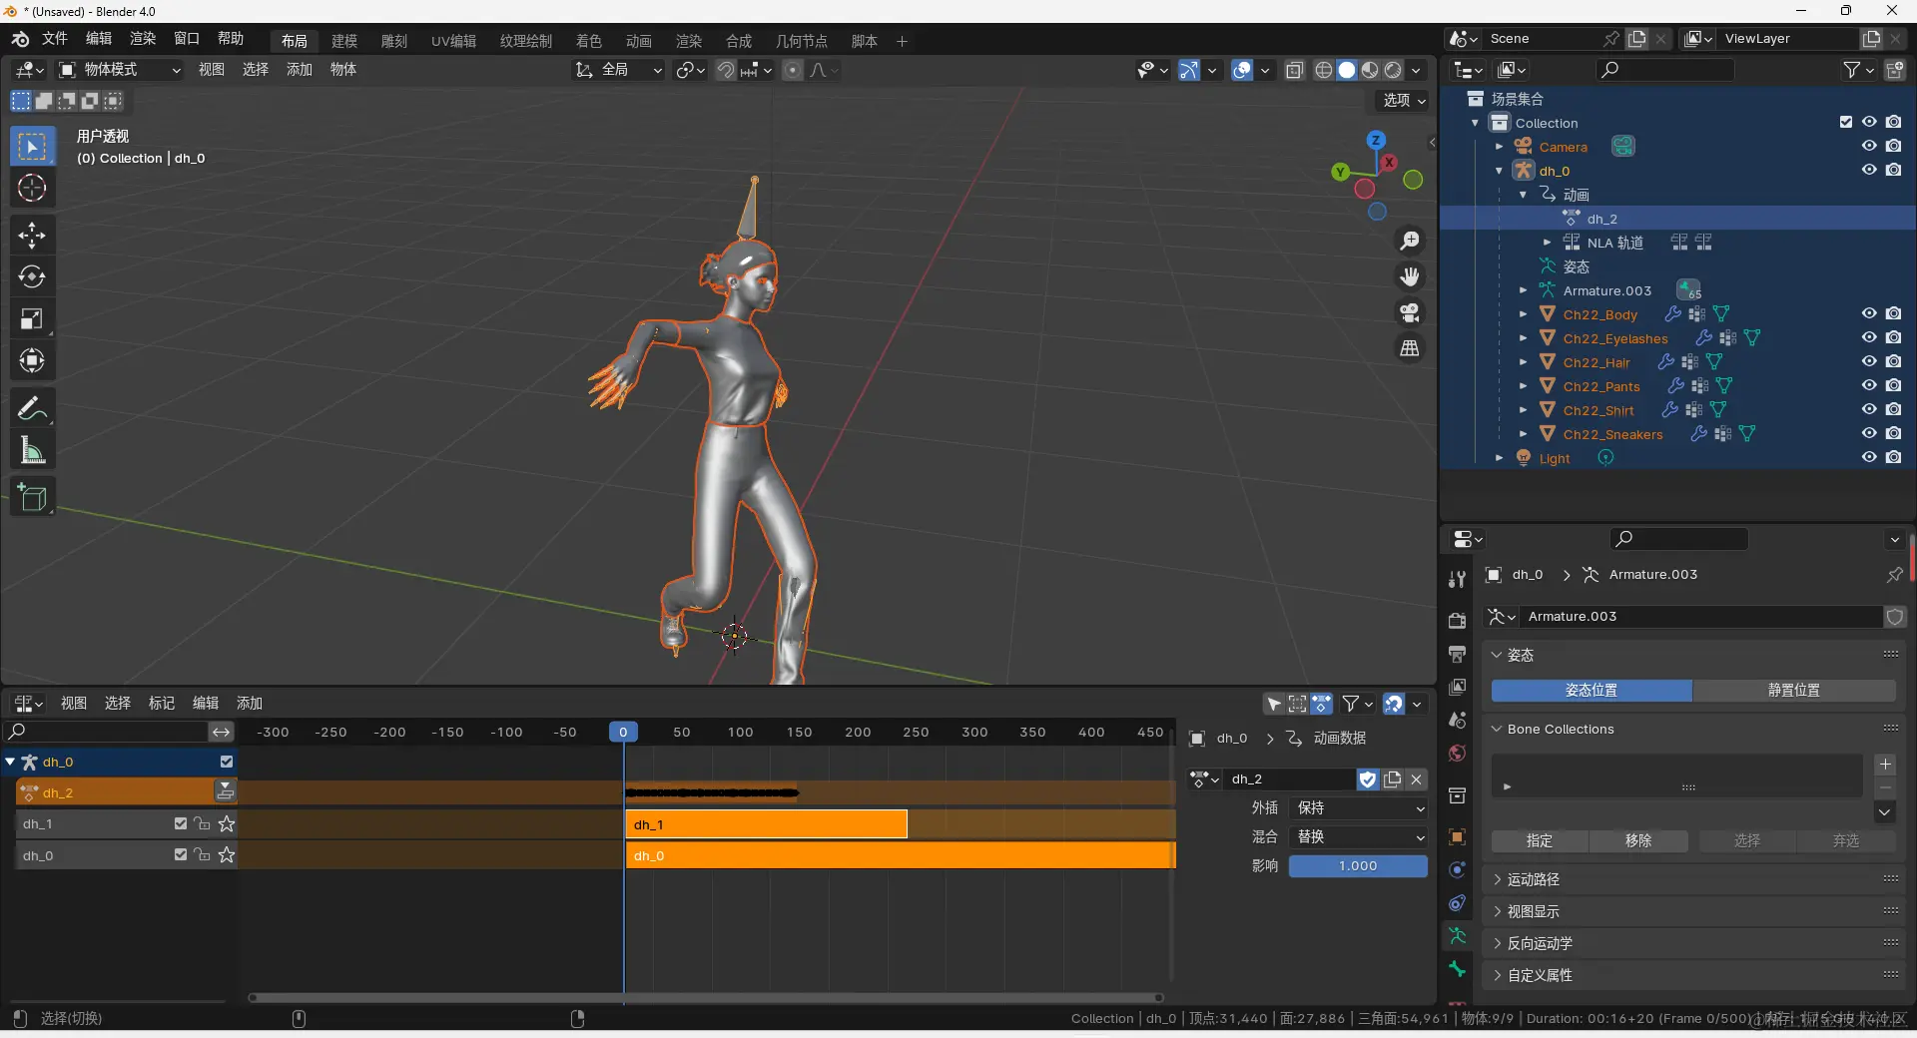
Task: Click the Add Cube tool icon
Action: tap(32, 497)
